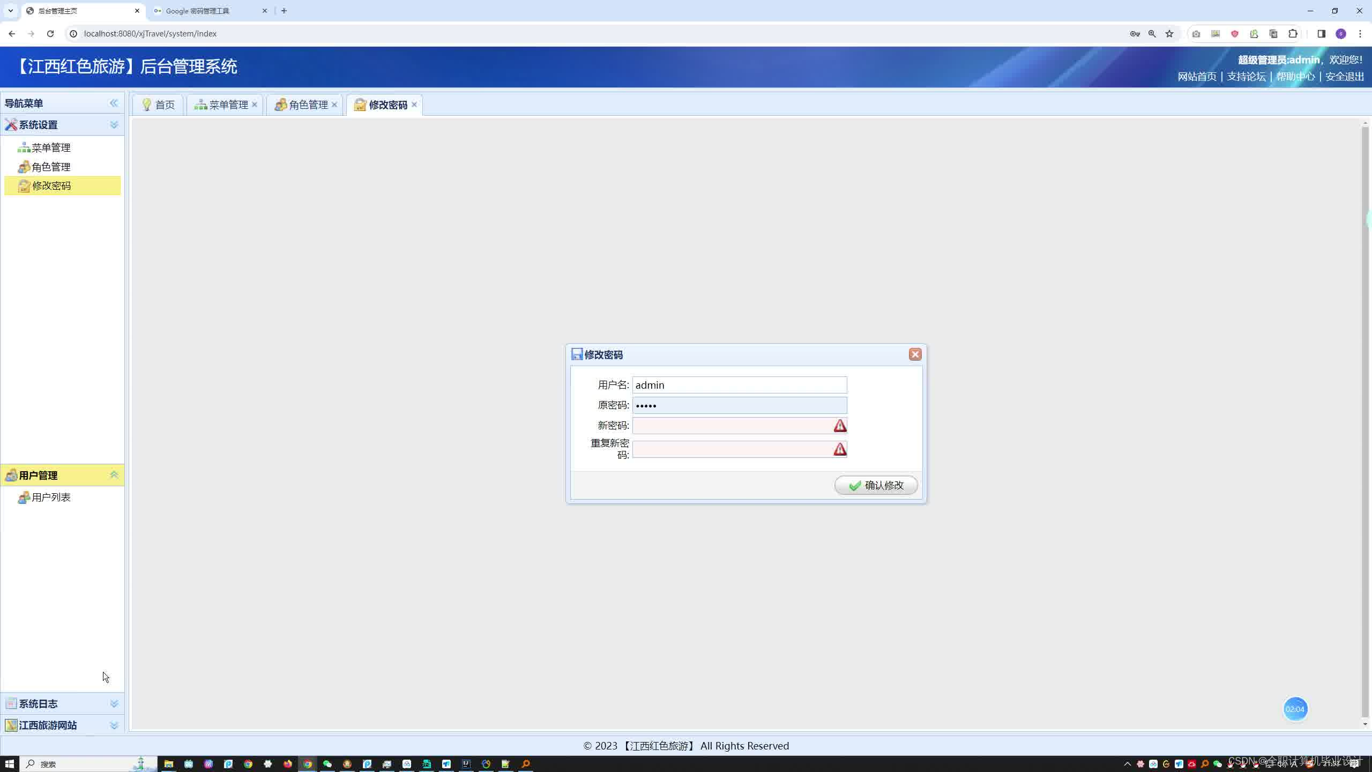
Task: Open 菜单管理 in sidebar tree
Action: click(x=51, y=147)
